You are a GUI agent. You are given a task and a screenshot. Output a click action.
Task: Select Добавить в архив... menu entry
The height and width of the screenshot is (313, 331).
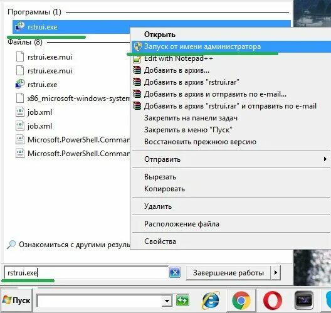coord(231,70)
